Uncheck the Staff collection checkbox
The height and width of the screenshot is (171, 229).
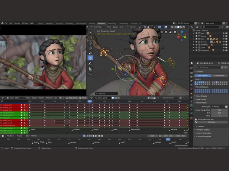pyautogui.click(x=196, y=48)
